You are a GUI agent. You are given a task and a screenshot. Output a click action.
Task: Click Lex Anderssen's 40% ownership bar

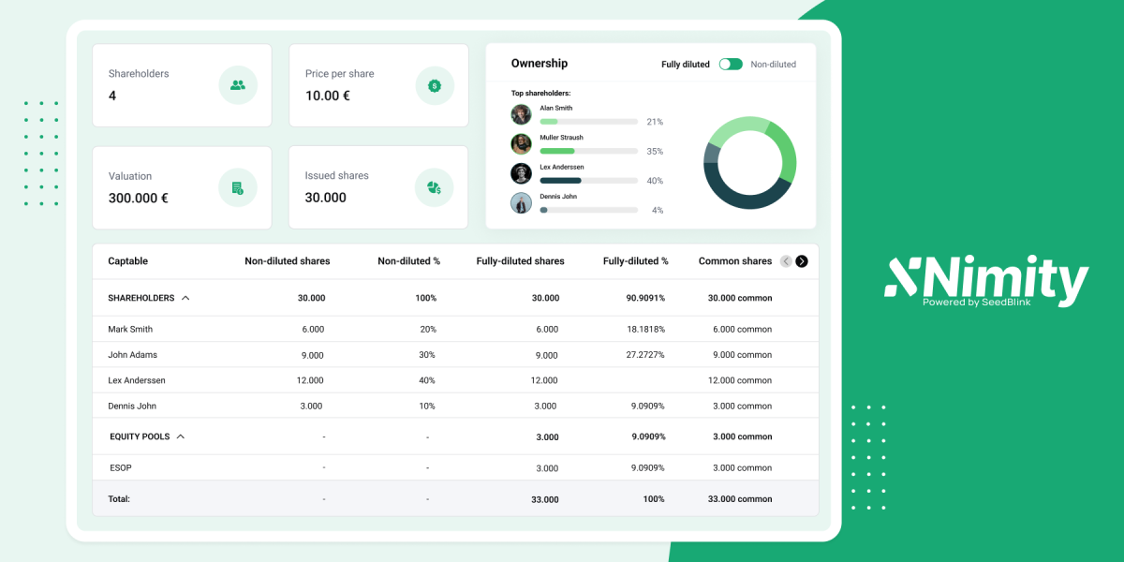(588, 181)
